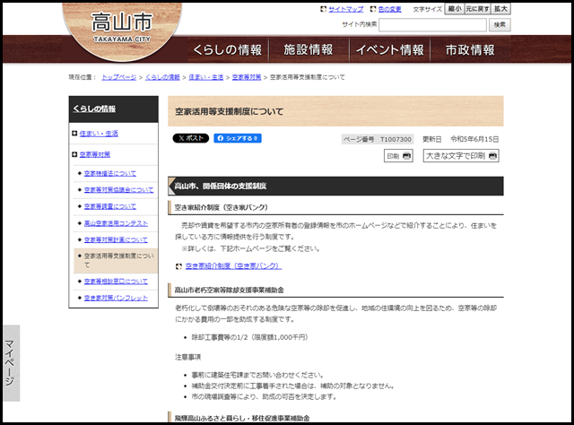Open the イベント情報 main menu
This screenshot has height=425, width=574.
(389, 50)
